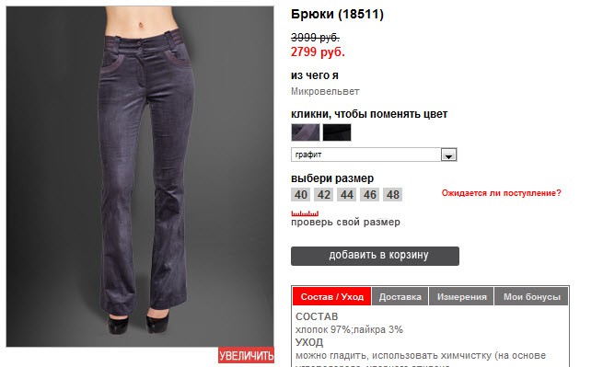The height and width of the screenshot is (367, 603).
Task: Click the Ожидается ли поступление? link
Action: [501, 193]
